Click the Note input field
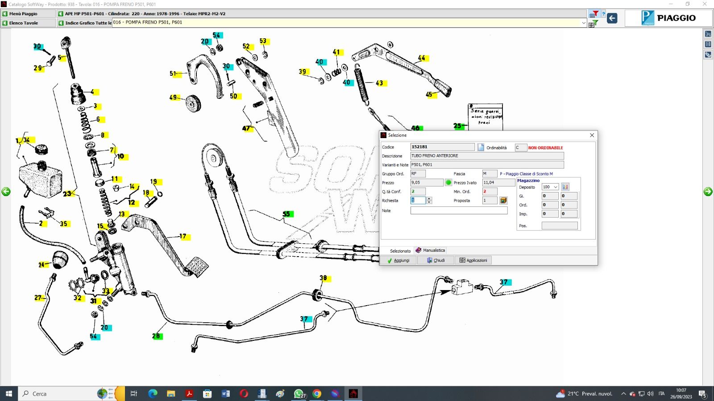Viewport: 714px width, 401px height. [x=459, y=211]
